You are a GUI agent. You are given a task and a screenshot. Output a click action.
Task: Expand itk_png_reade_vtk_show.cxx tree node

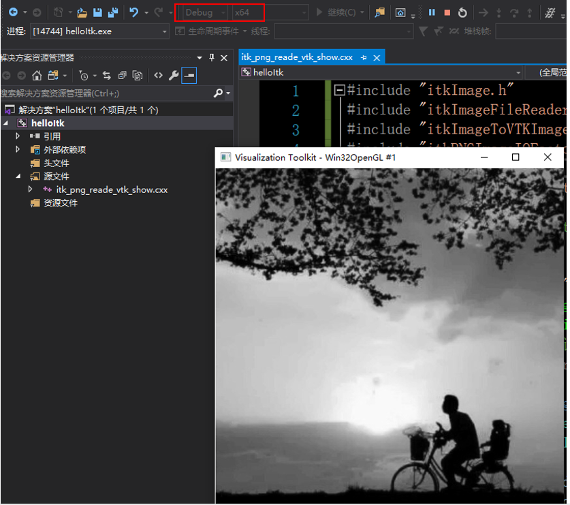[x=31, y=189]
